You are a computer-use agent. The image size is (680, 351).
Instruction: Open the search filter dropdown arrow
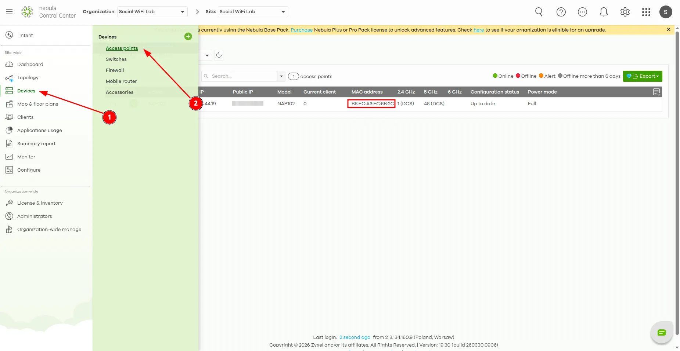point(281,76)
